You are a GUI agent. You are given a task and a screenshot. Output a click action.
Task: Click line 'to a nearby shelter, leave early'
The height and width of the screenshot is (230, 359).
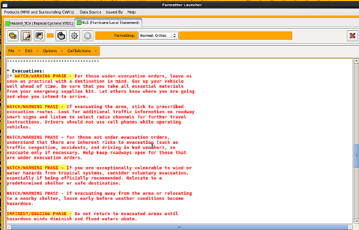(x=95, y=199)
